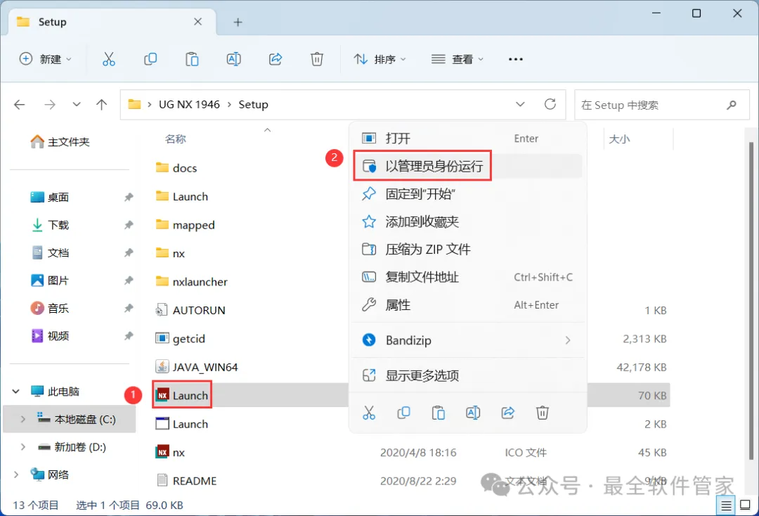The image size is (759, 516).
Task: Choose 以管理员身份运行 from context menu
Action: [469, 166]
